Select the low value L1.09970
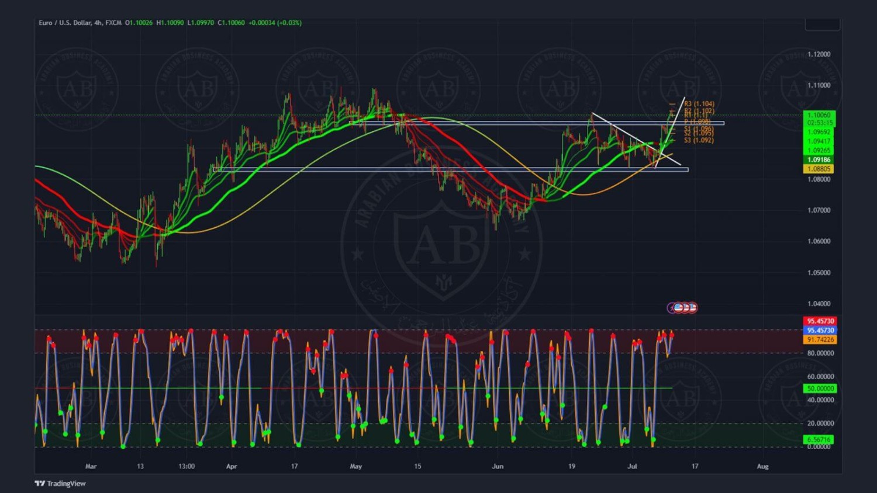The width and height of the screenshot is (877, 493). [x=201, y=23]
